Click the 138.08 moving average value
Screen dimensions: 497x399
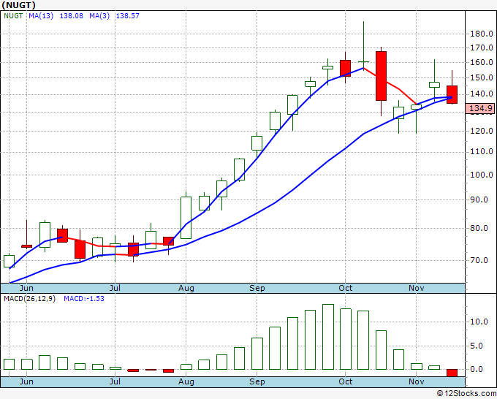coord(72,16)
